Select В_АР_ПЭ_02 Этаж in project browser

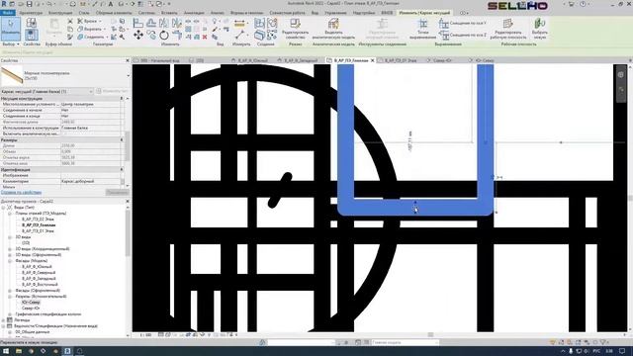(x=38, y=220)
